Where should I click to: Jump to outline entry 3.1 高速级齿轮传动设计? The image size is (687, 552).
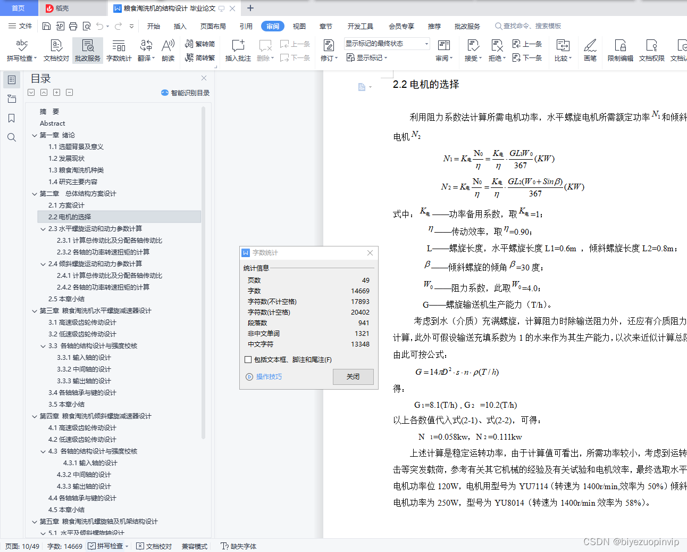pos(82,323)
